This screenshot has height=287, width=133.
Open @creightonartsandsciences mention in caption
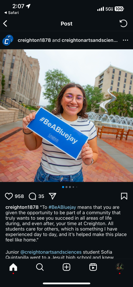[x=51, y=252]
